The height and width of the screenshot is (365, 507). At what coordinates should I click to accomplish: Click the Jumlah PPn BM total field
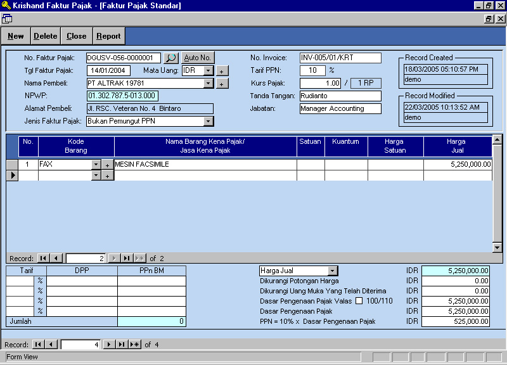[x=151, y=321]
